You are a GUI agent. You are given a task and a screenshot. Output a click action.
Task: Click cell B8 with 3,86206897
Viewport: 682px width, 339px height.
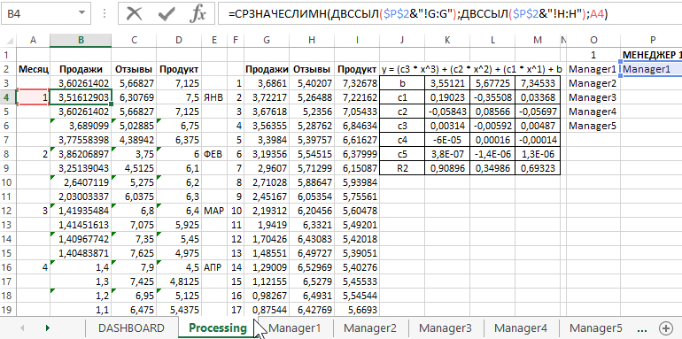tap(81, 154)
